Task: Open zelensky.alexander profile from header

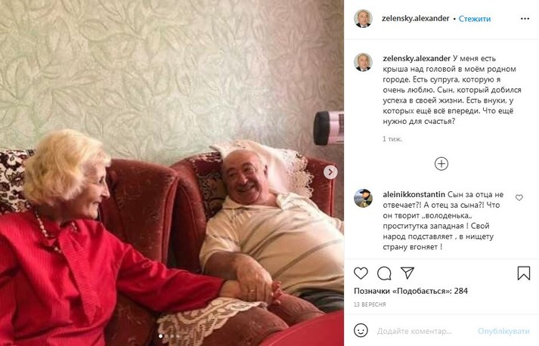Action: [415, 19]
